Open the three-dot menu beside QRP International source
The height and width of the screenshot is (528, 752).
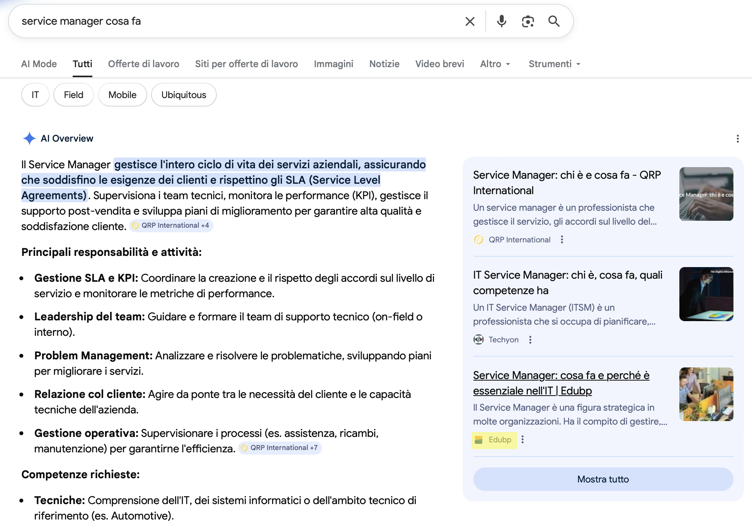tap(561, 239)
